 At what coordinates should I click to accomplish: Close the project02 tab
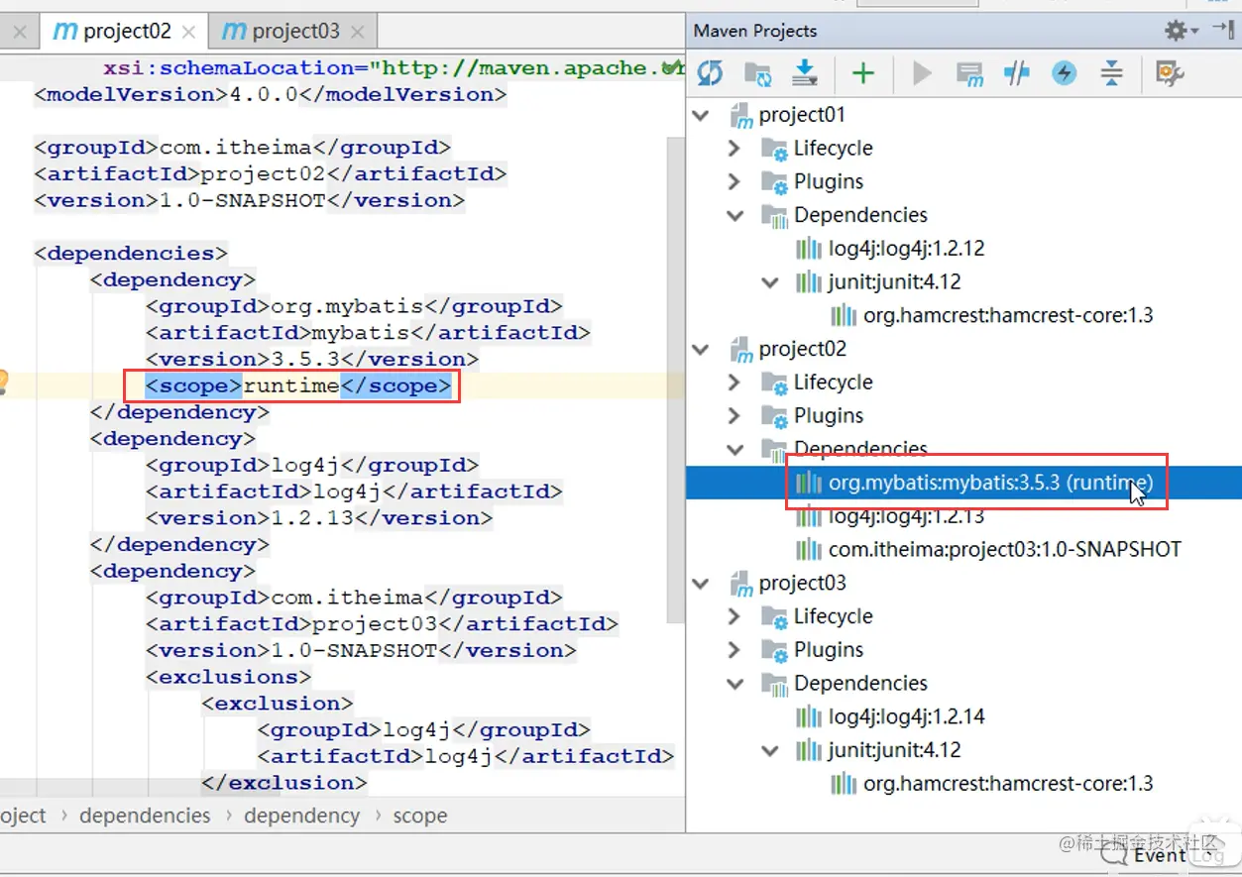pyautogui.click(x=188, y=33)
